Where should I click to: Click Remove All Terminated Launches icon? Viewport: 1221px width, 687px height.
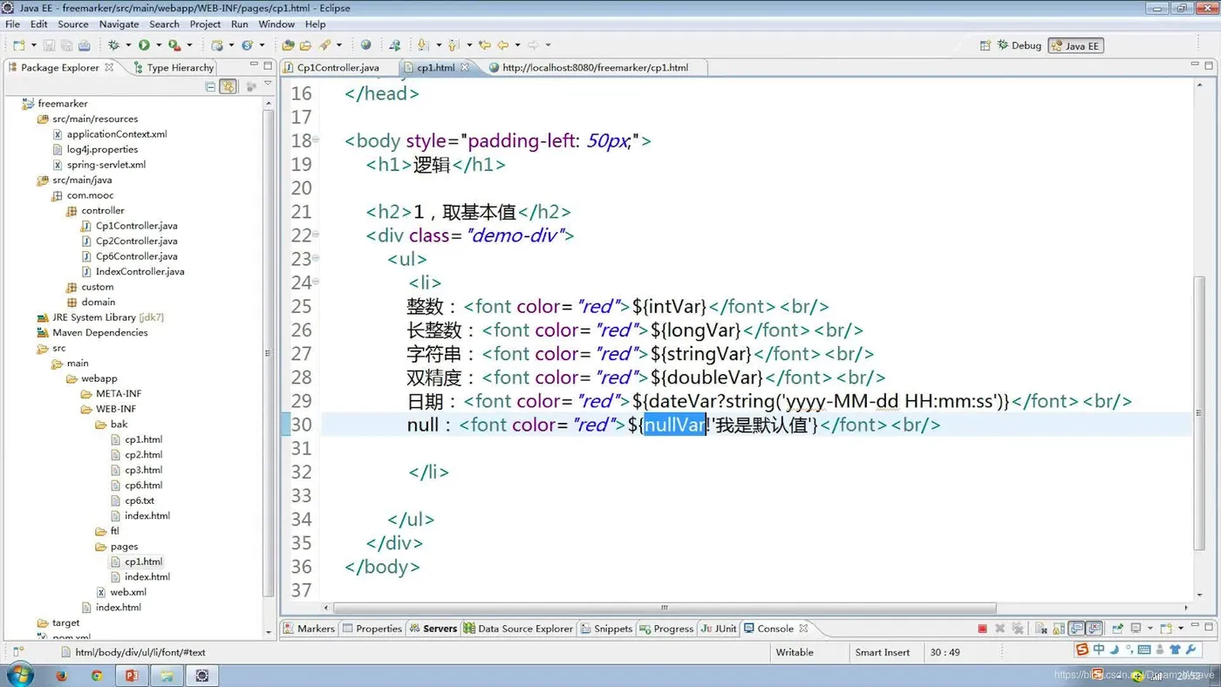[x=1017, y=628]
